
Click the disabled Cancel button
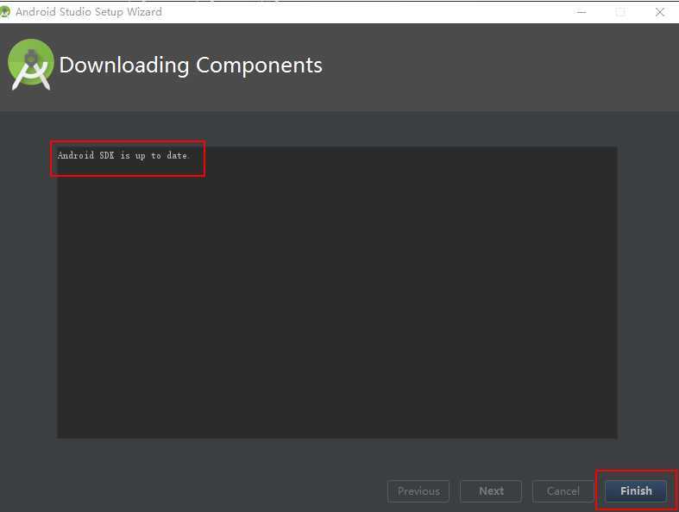coord(563,490)
